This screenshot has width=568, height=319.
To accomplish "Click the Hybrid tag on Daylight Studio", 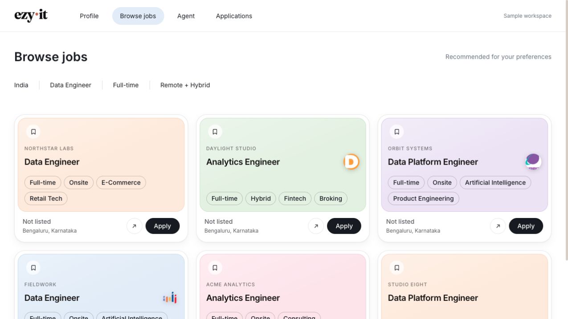I will click(x=261, y=198).
